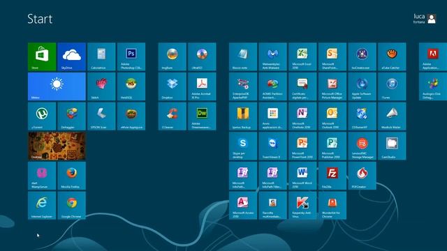This screenshot has height=251, width=447.
Task: Launch the ImgBurn tile
Action: (x=173, y=56)
